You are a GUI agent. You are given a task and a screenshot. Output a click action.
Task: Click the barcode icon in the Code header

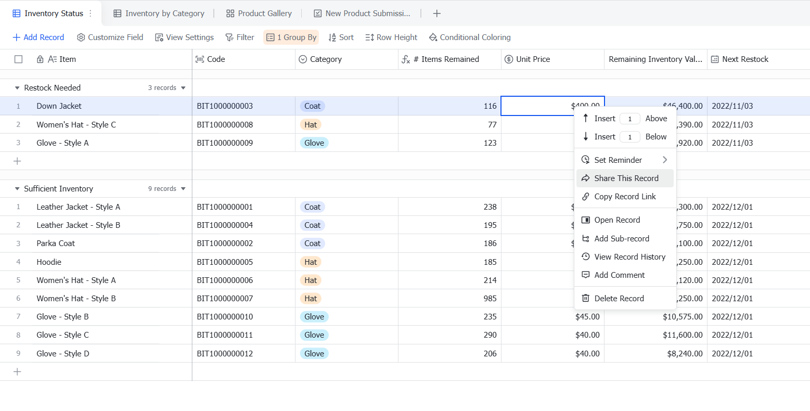coord(200,59)
